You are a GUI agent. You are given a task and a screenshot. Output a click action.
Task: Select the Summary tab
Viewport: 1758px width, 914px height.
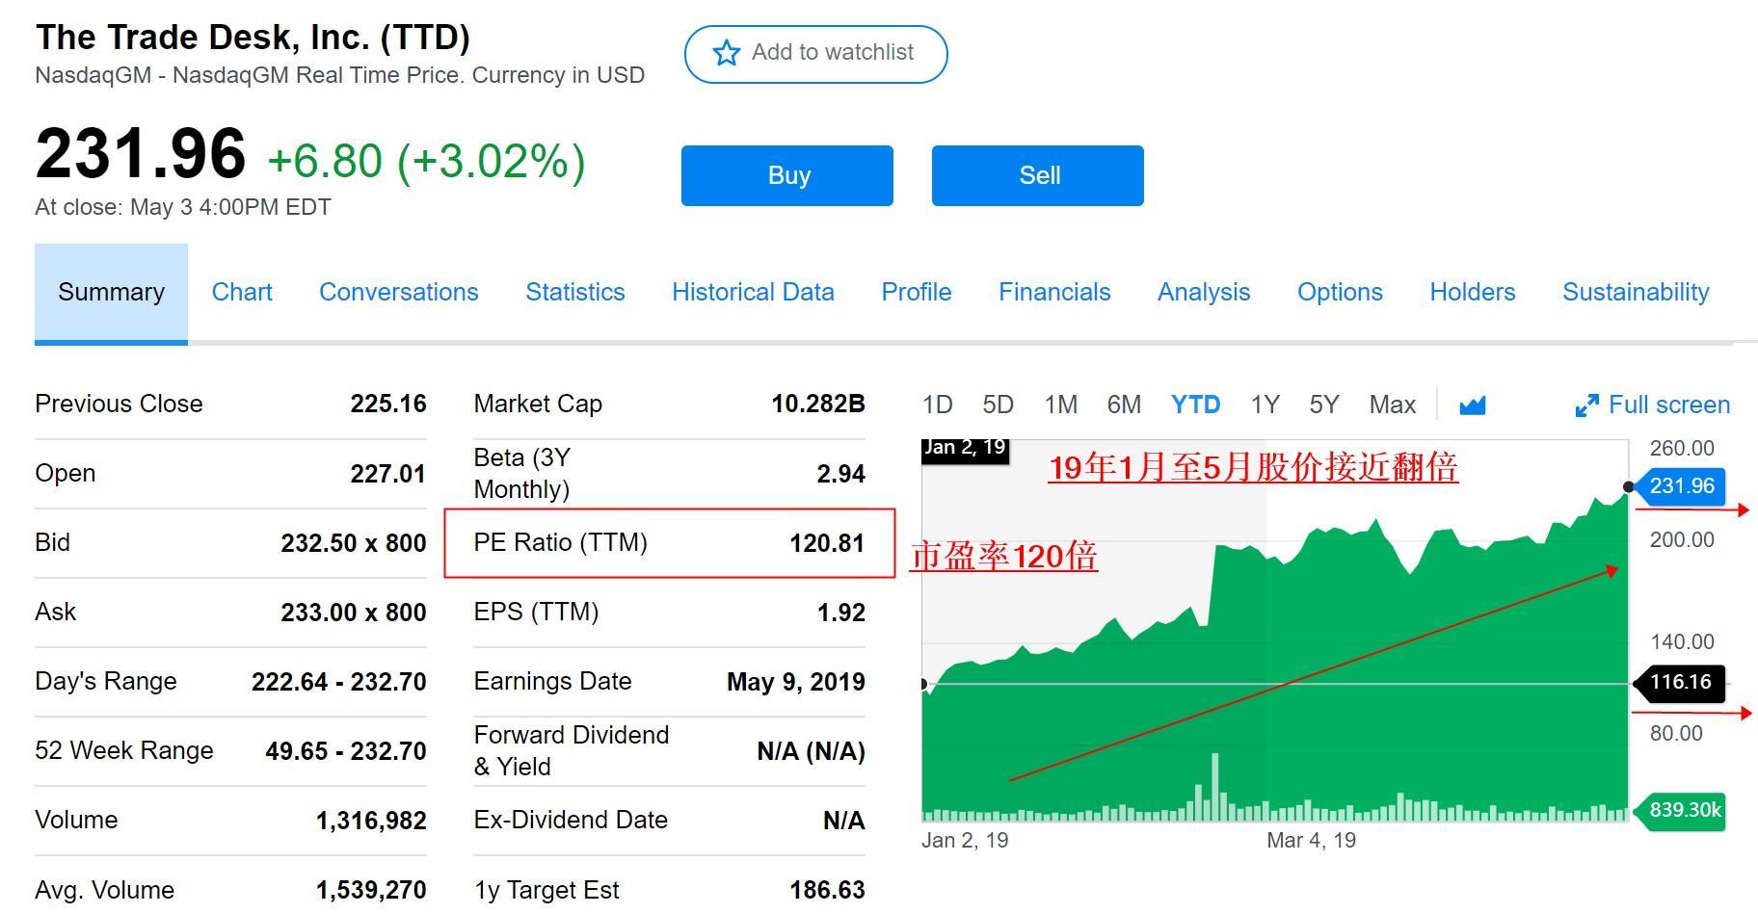click(111, 292)
